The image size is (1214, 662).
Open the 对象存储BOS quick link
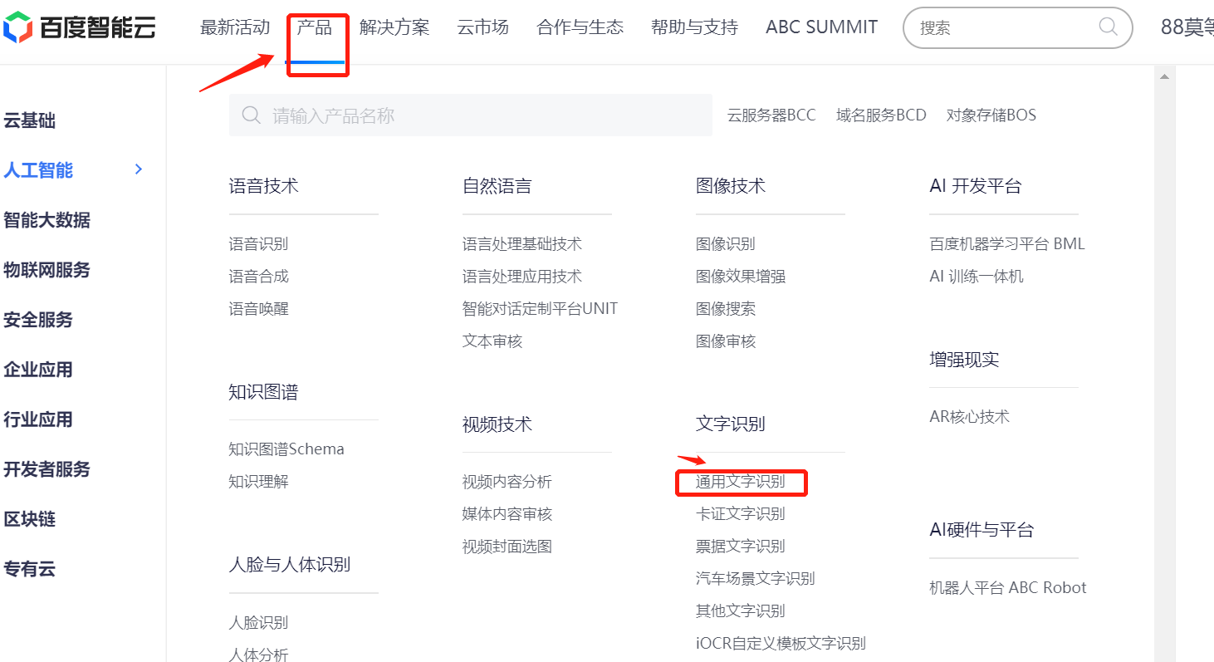point(991,115)
